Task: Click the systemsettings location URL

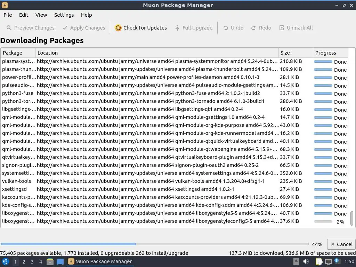Action: tap(157, 173)
